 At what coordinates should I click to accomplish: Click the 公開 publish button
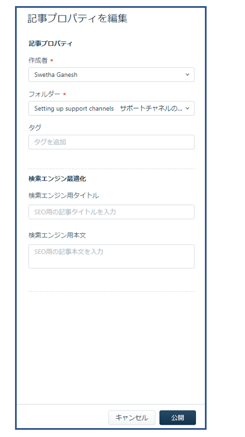point(178,418)
